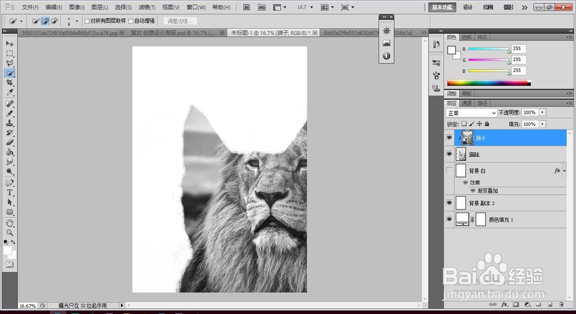Select the Crop tool
The height and width of the screenshot is (314, 576).
tap(10, 83)
